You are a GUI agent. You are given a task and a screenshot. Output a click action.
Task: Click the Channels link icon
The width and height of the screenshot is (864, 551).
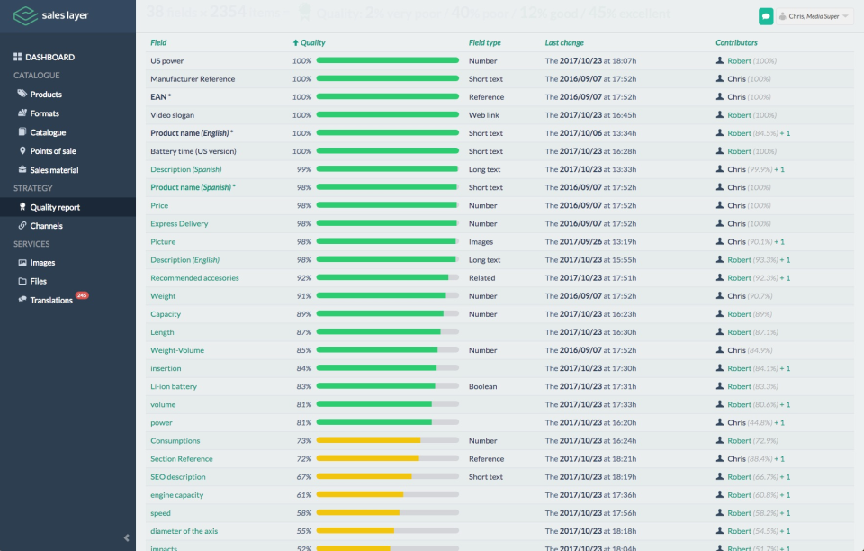[22, 225]
